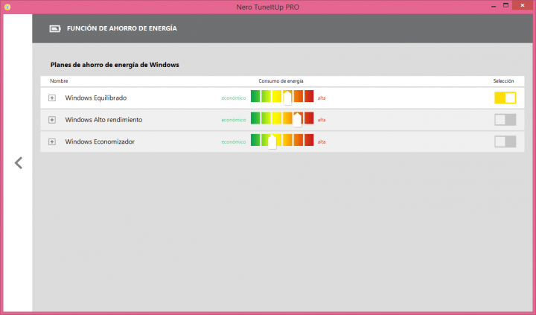Expand the Windows Equilibrado plan
The height and width of the screenshot is (315, 536).
pyautogui.click(x=52, y=98)
